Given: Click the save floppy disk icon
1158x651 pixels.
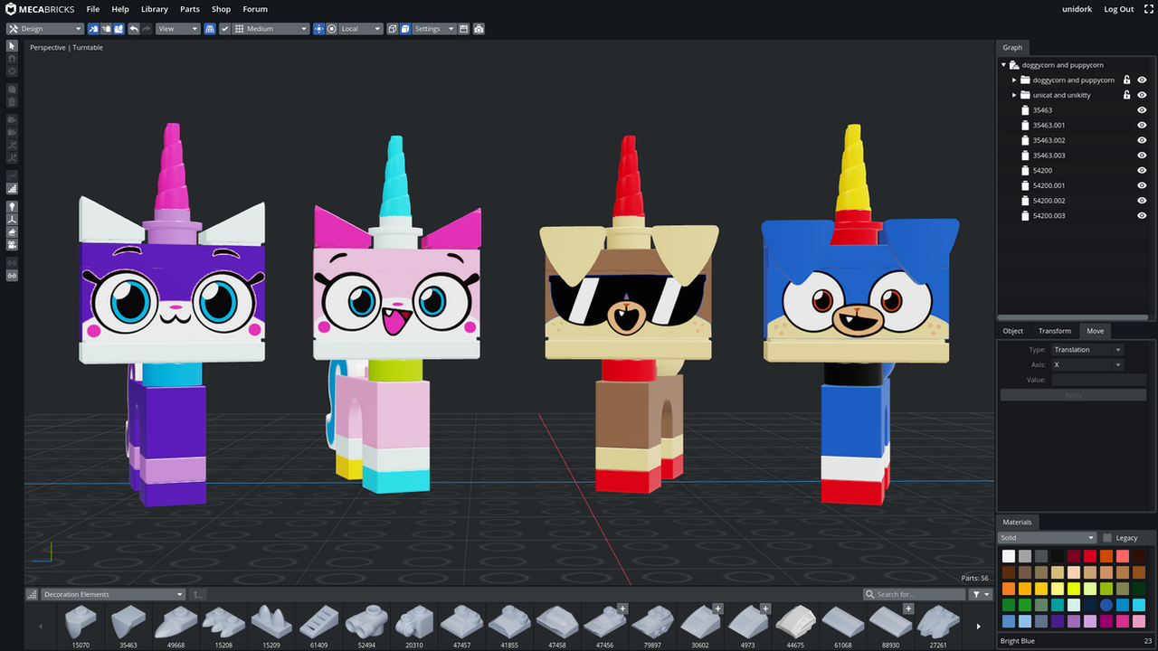Looking at the screenshot, I should (463, 29).
